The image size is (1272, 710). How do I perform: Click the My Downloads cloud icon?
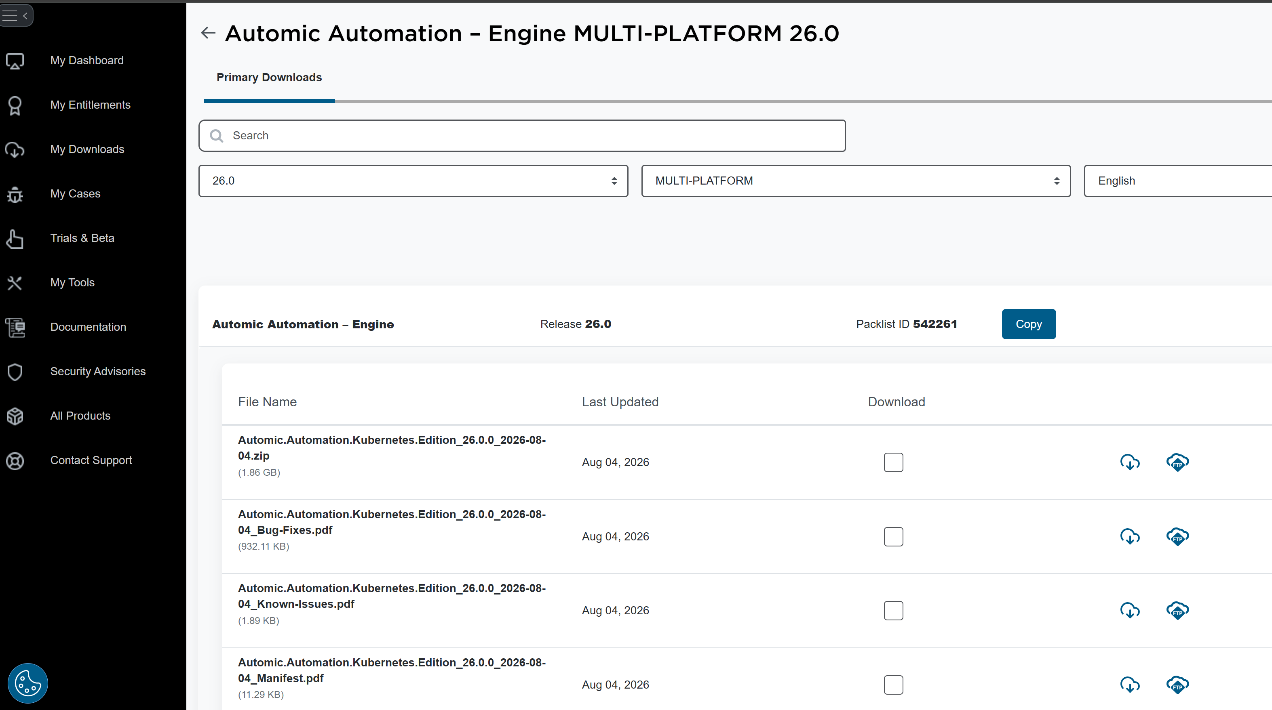point(15,149)
